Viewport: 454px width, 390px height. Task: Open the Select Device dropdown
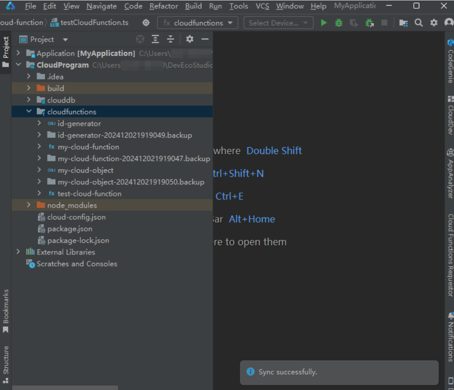coord(279,22)
